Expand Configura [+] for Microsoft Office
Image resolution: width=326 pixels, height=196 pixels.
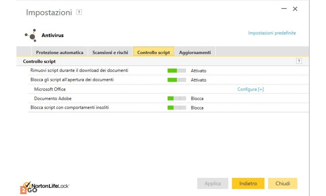tap(250, 89)
